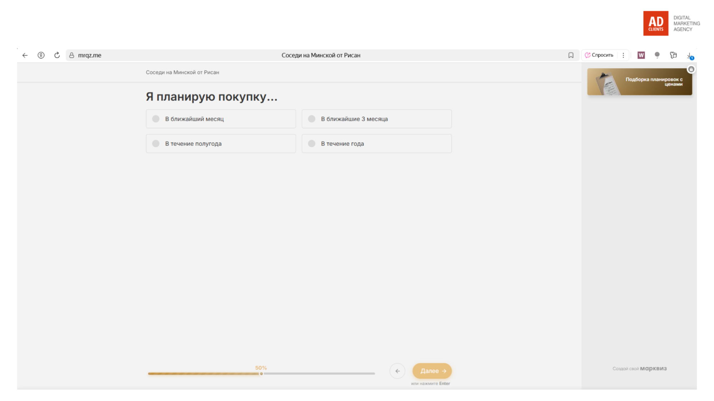Reload the page with refresh icon
Screen dimensions: 714x401
pyautogui.click(x=57, y=55)
